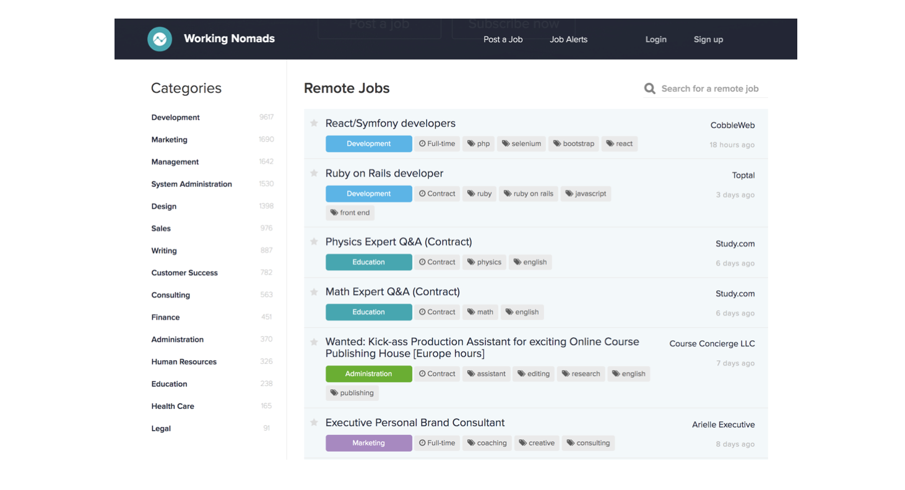The width and height of the screenshot is (905, 490).
Task: Click Education badge on Physics Expert job
Action: (369, 262)
